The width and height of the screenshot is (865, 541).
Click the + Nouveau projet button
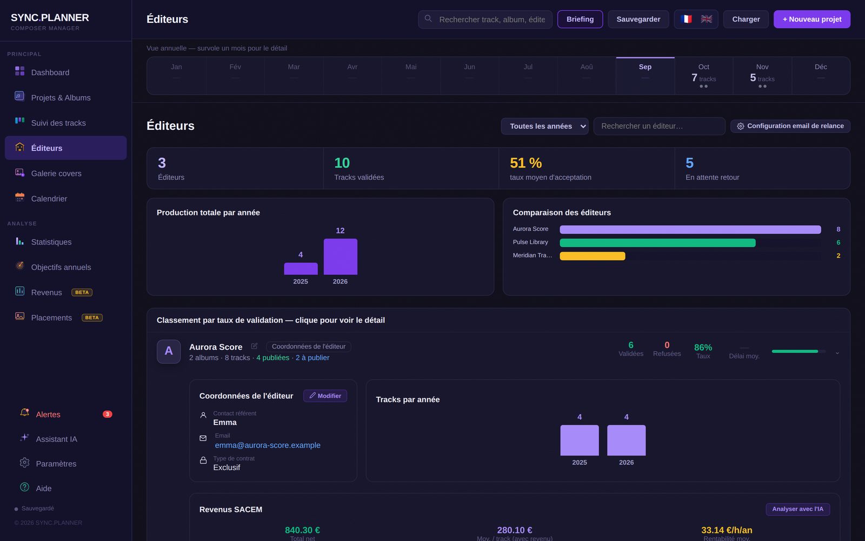point(811,19)
